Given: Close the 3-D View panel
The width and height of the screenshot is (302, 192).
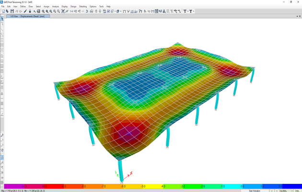Looking at the screenshot, I should coord(300,16).
